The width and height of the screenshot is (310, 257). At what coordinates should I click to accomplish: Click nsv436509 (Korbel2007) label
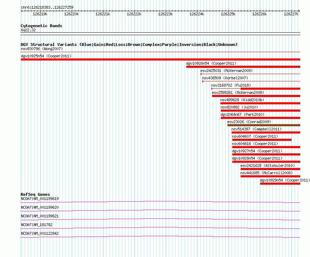(x=225, y=78)
